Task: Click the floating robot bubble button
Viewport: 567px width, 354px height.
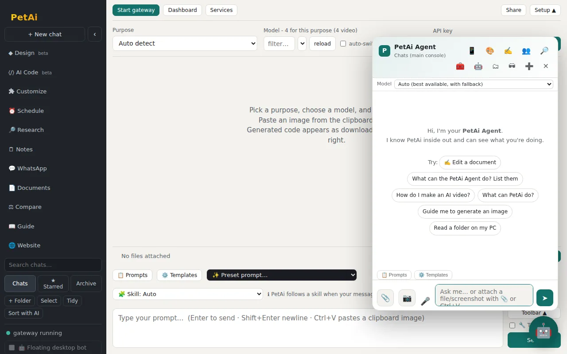Action: pyautogui.click(x=543, y=331)
